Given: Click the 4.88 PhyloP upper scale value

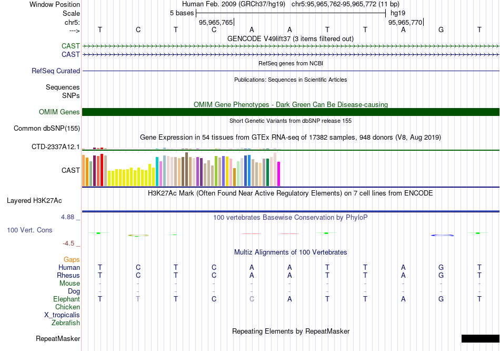Looking at the screenshot, I should click(x=67, y=217).
